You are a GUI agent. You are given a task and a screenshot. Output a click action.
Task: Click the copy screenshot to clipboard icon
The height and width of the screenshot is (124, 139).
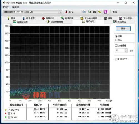(89, 12)
